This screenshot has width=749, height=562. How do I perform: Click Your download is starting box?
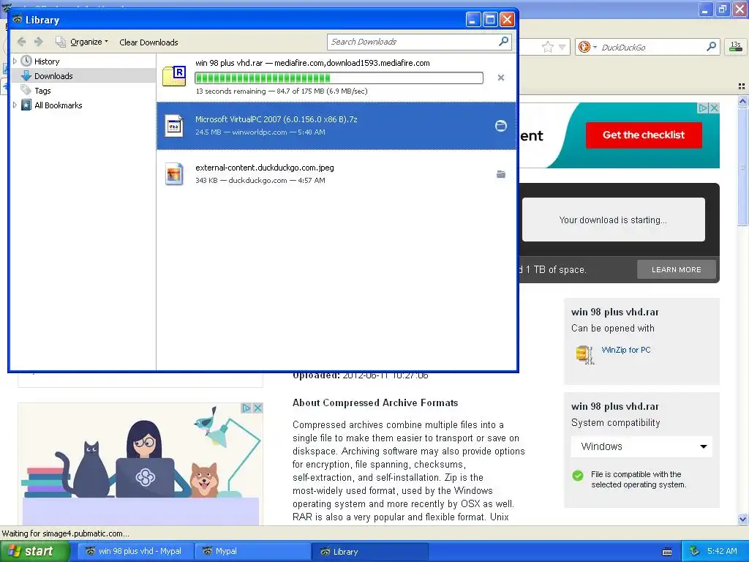point(614,220)
